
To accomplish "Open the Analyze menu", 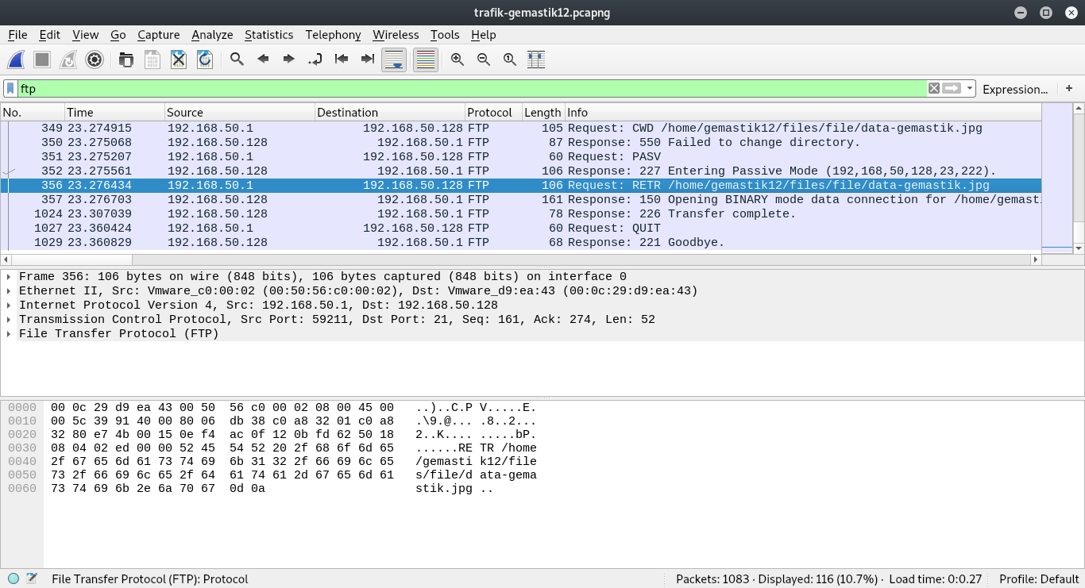I will pyautogui.click(x=212, y=35).
